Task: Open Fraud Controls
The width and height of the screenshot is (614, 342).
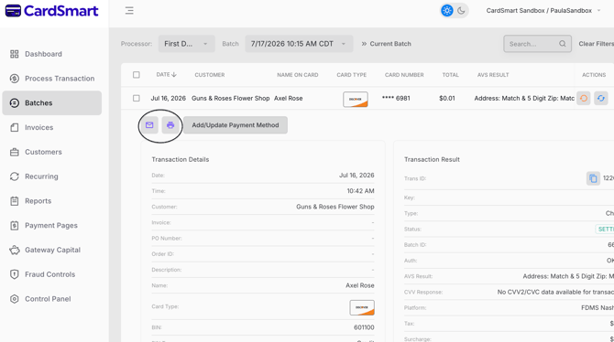Action: [51, 274]
